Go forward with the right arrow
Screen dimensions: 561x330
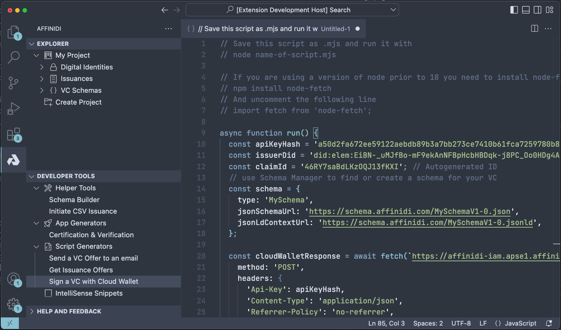point(176,10)
